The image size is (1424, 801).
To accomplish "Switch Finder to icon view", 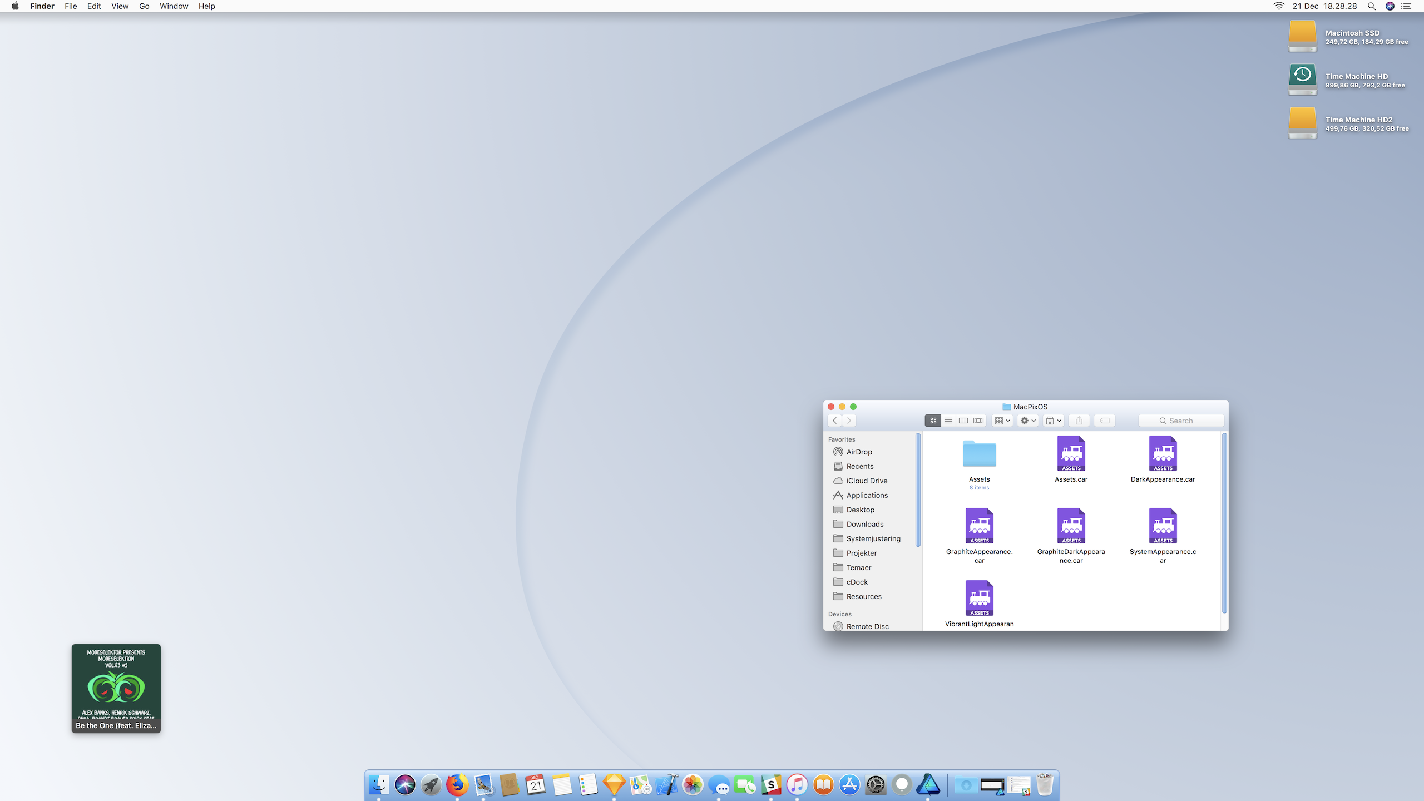I will click(933, 421).
